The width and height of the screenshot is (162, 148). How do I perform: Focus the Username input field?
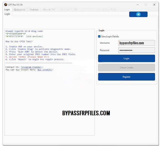(x=136, y=43)
